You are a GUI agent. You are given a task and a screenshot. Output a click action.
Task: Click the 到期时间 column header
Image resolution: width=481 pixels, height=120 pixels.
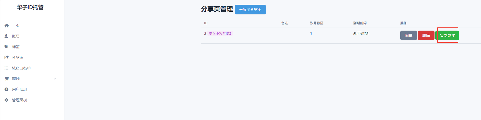pos(360,23)
